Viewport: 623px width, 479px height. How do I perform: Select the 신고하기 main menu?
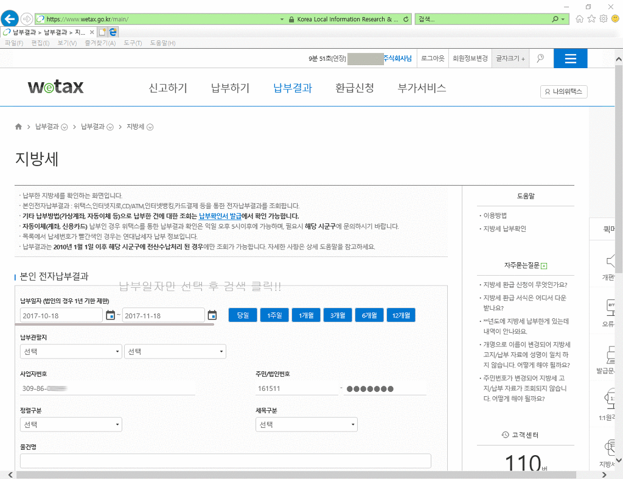coord(168,88)
